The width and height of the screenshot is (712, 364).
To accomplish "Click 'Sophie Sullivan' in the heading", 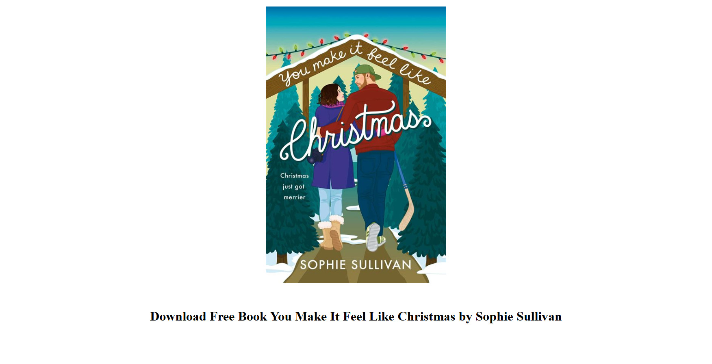I will pos(519,316).
